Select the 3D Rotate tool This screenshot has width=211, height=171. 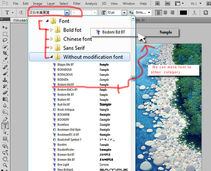[5, 146]
